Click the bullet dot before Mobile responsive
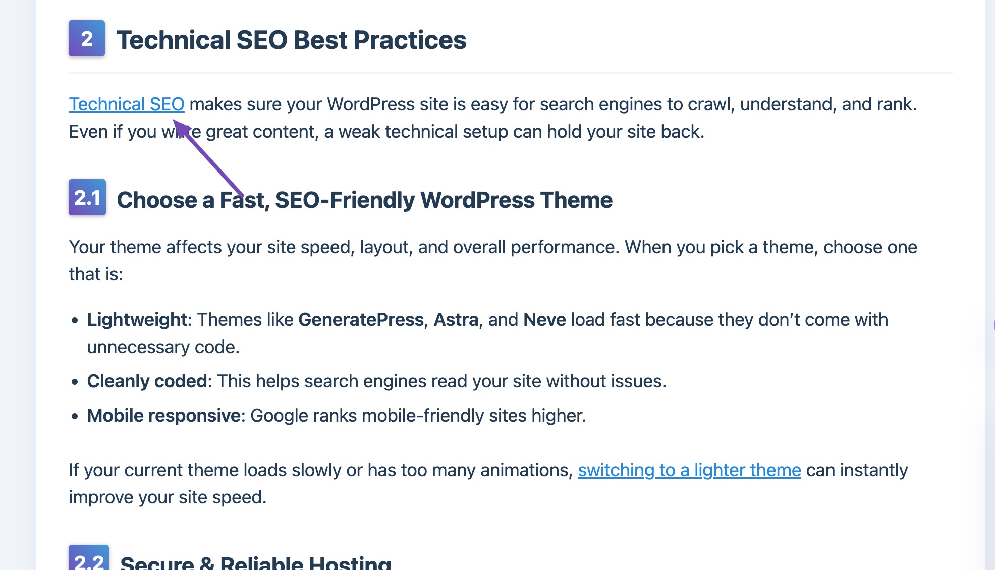 [x=75, y=416]
